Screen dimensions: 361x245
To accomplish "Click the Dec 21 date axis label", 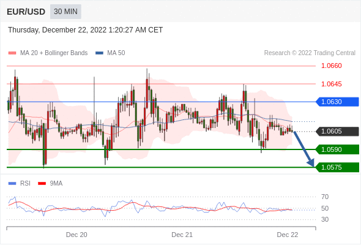I will click(182, 235).
